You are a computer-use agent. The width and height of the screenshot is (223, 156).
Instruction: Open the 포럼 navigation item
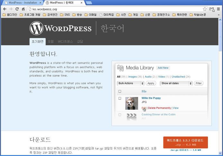tap(51, 42)
